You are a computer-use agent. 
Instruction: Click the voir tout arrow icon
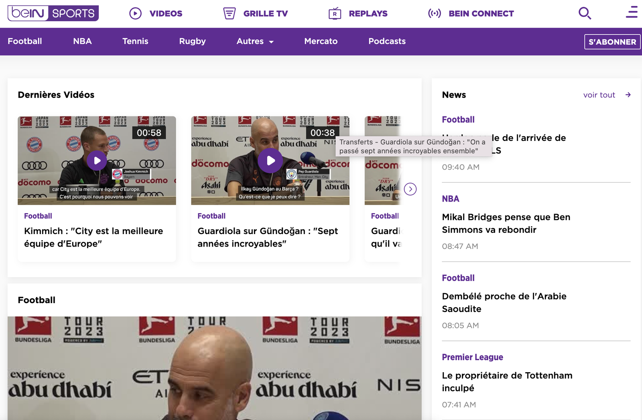tap(628, 95)
